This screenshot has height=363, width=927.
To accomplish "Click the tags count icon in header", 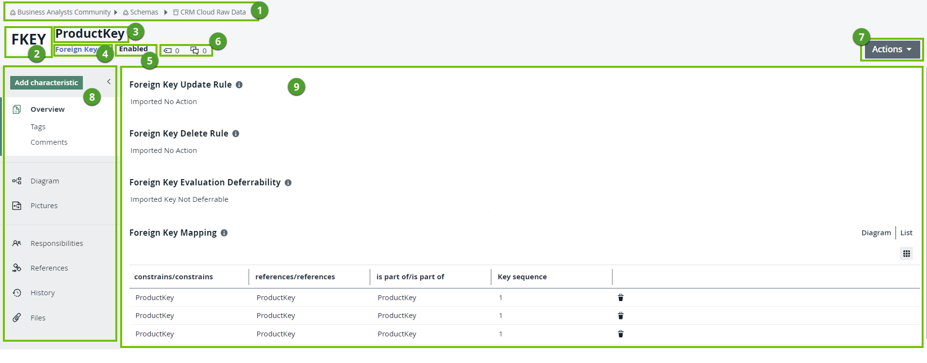I will pyautogui.click(x=168, y=51).
